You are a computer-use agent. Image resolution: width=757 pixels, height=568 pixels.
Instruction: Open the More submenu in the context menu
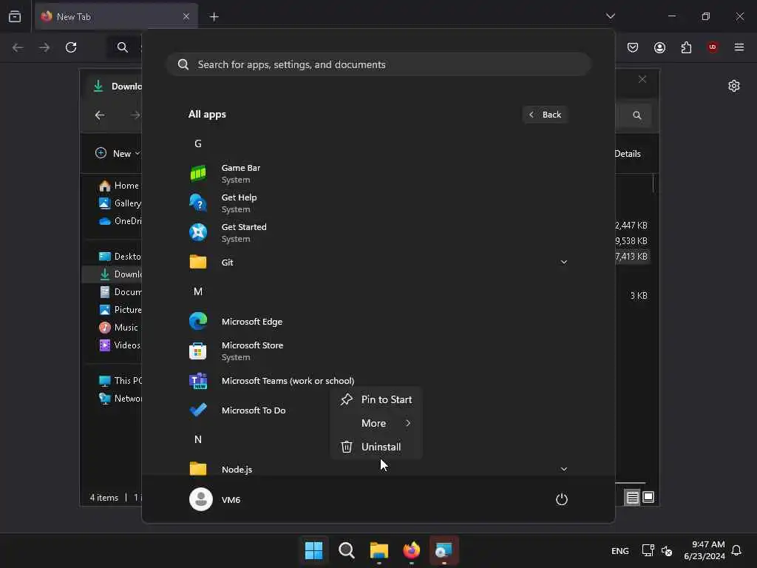tap(376, 423)
